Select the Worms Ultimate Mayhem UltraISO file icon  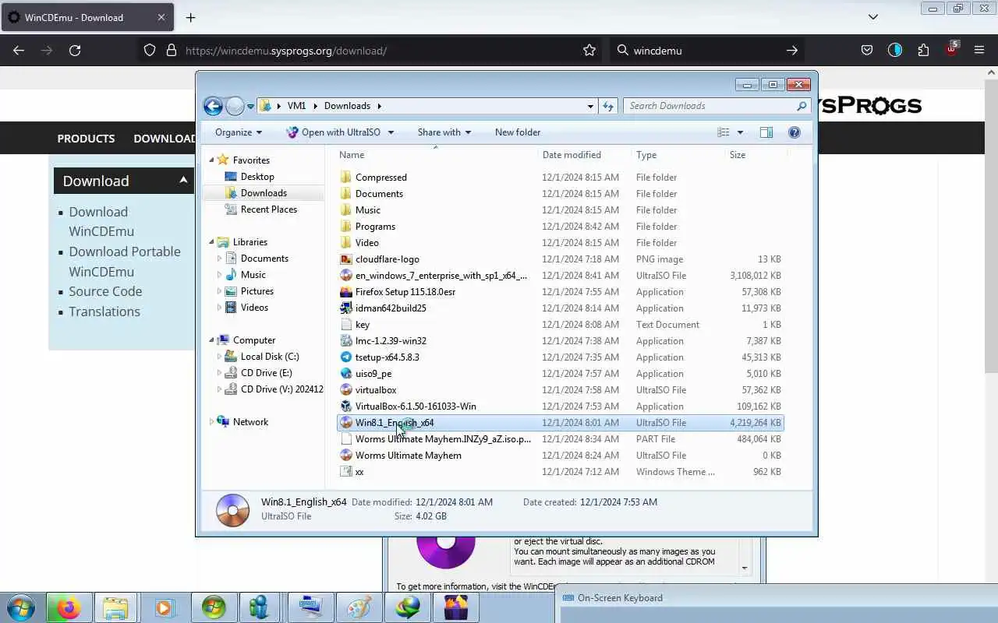pos(346,456)
